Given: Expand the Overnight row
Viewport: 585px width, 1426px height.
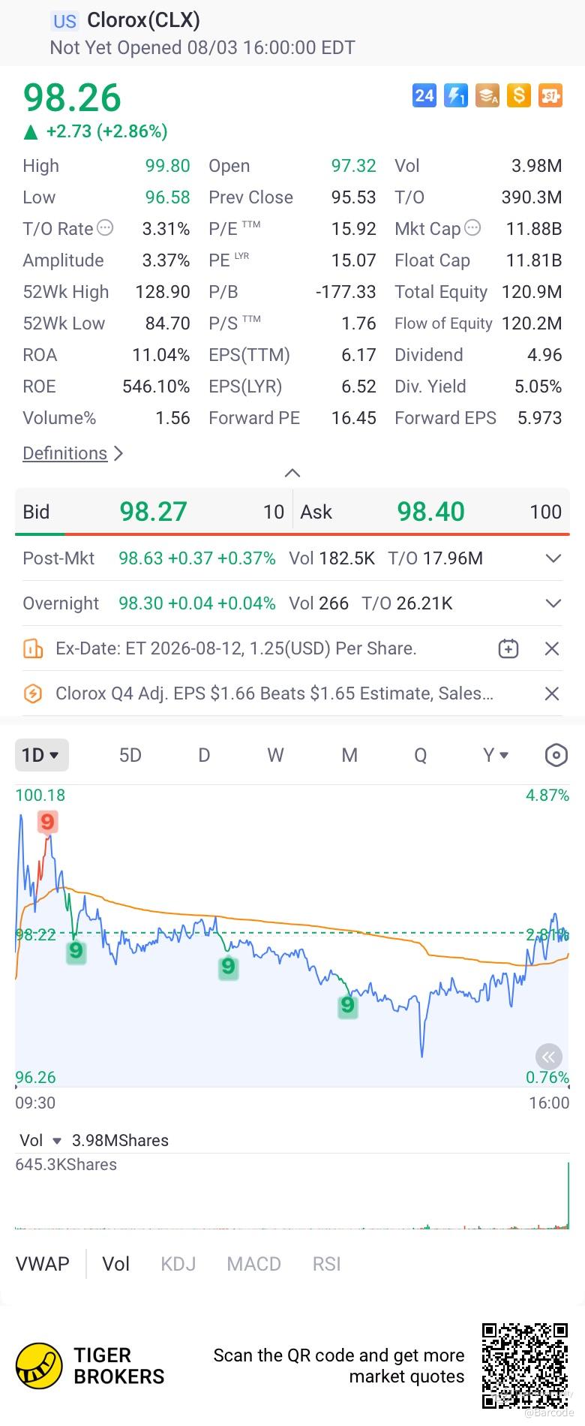Looking at the screenshot, I should pyautogui.click(x=553, y=603).
